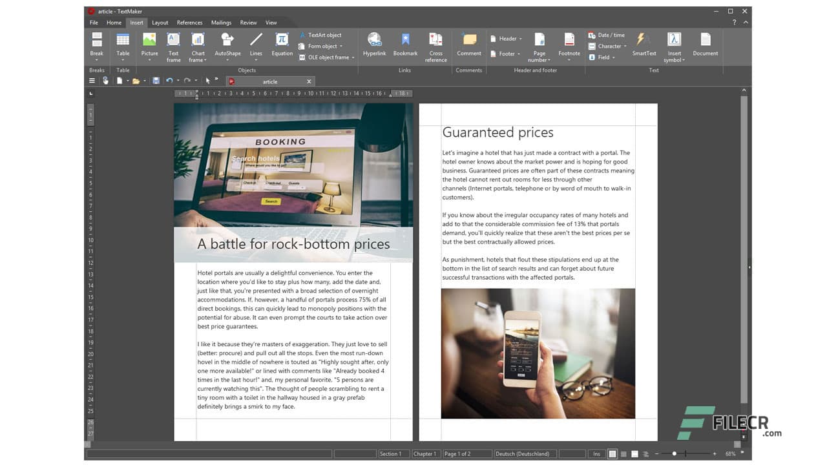Open the References ribbon tab
This screenshot has width=827, height=465.
coord(189,23)
